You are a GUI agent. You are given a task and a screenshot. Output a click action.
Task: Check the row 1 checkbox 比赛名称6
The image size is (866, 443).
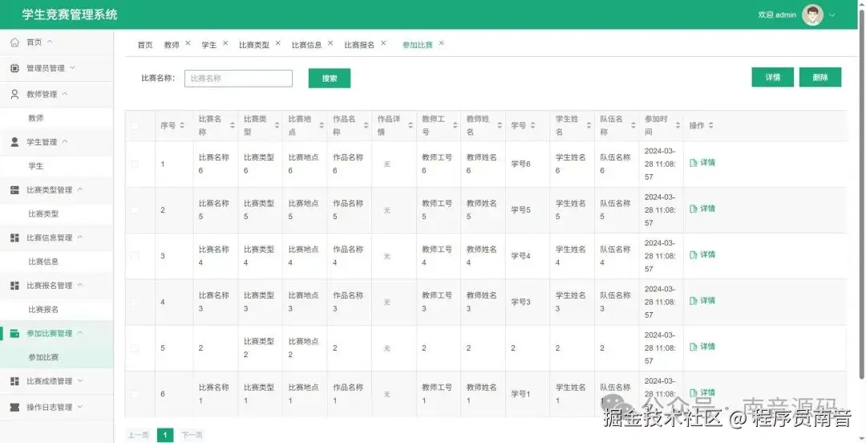pos(135,165)
